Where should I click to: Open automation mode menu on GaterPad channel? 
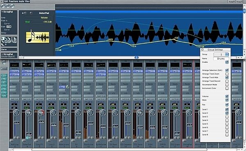(27, 108)
